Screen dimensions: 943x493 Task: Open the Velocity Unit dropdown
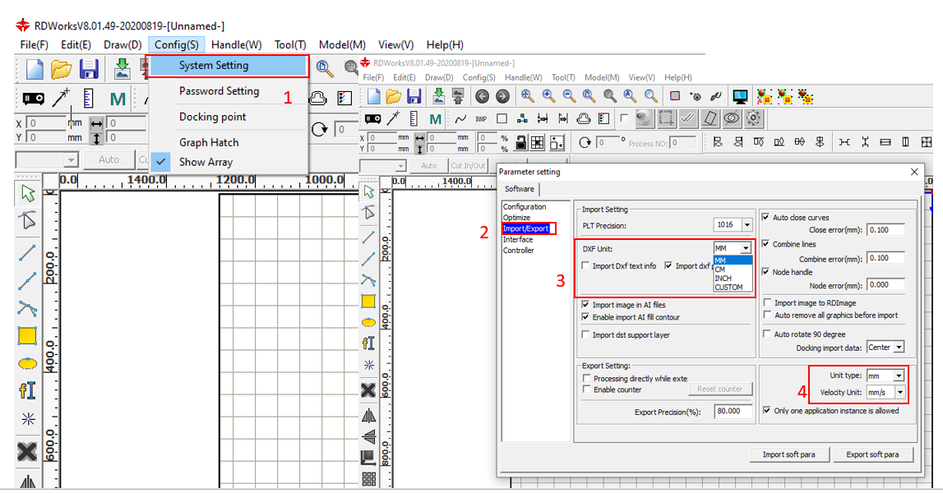899,393
